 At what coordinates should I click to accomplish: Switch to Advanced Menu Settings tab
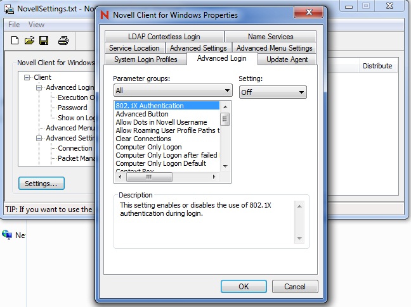[274, 48]
